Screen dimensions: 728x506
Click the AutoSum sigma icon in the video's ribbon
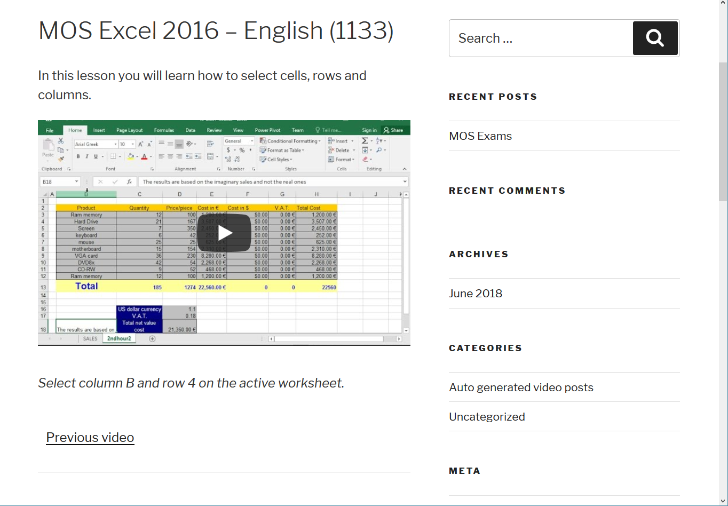(x=365, y=141)
